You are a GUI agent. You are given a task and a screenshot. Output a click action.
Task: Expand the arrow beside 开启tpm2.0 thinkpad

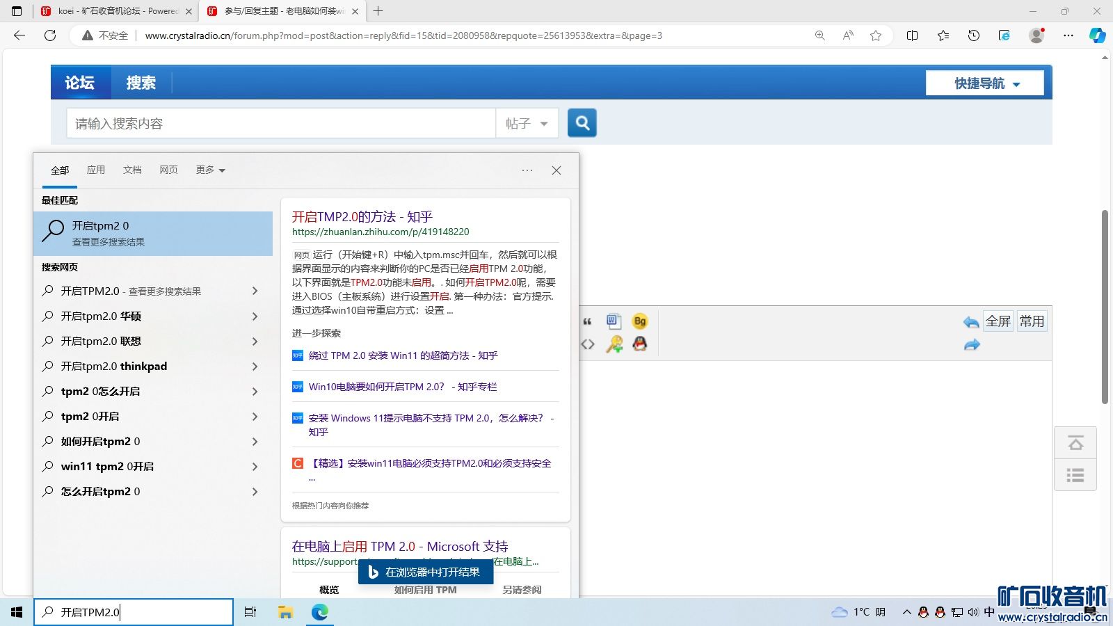pos(255,367)
